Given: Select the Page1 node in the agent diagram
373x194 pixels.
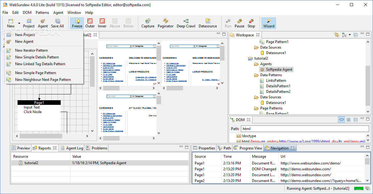Looking at the screenshot, I should pos(39,103).
